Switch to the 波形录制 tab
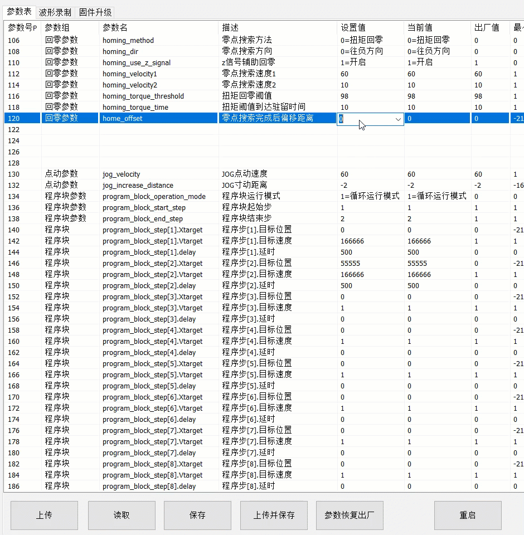The image size is (524, 535). [55, 11]
